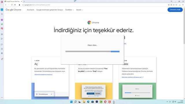Open Photoshop from the taskbar
Viewport: 185px width, 104px height.
97,102
